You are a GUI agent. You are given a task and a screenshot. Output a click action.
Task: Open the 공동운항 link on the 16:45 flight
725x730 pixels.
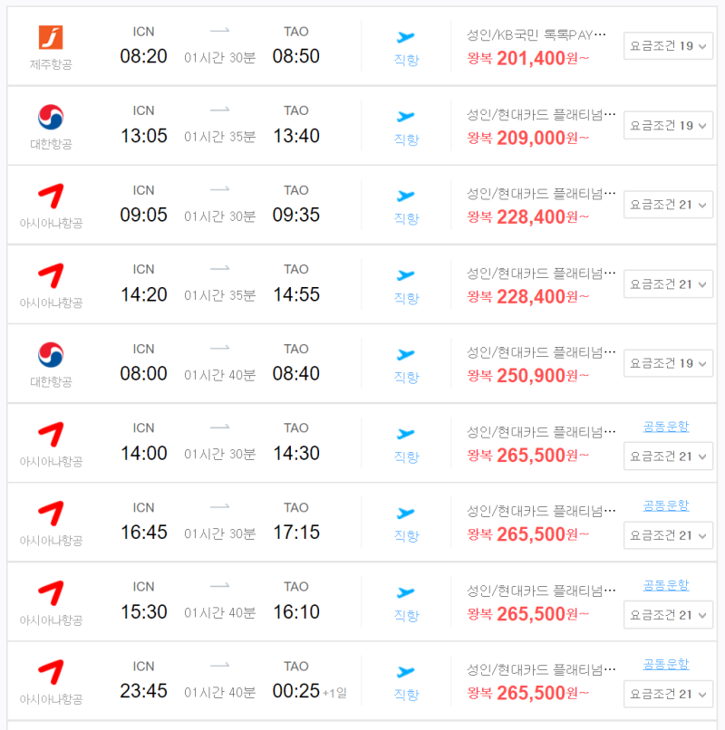point(666,505)
